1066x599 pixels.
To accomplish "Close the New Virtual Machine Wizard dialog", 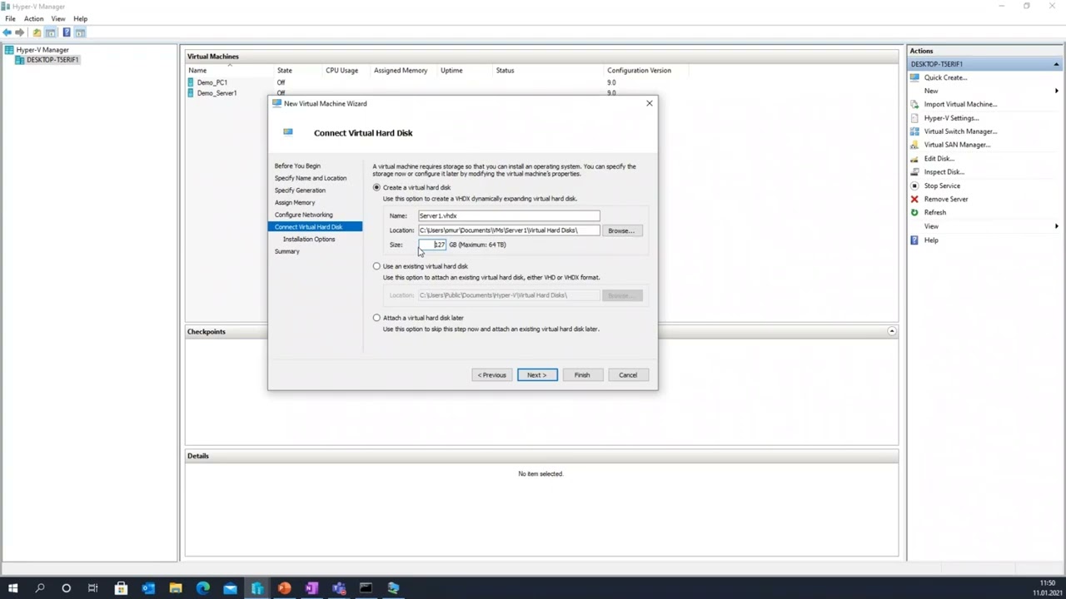I will point(650,103).
